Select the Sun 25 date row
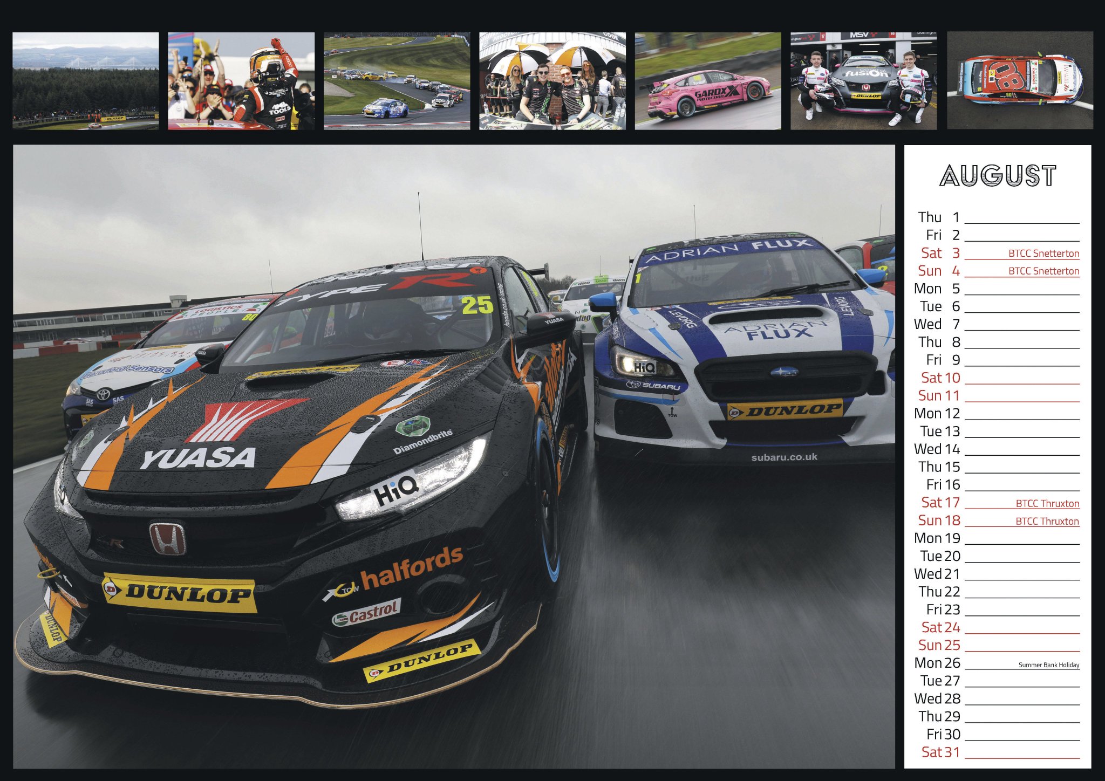 pyautogui.click(x=998, y=645)
